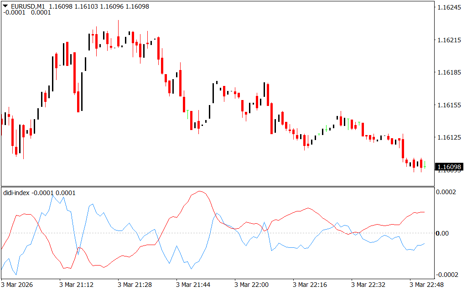Viewport: 467px width, 291px height.
Task: Click the triangle arrow before EURUSD,M1
Action: [x=5, y=6]
